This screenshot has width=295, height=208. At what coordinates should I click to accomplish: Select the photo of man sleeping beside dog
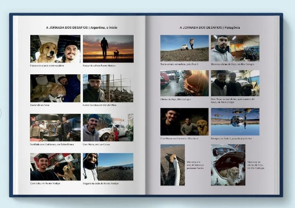click(x=55, y=88)
